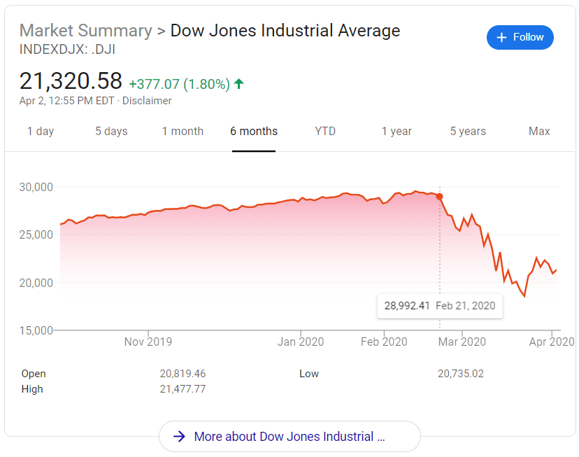Click the chart line's rightmost endpoint
The image size is (579, 457).
(x=557, y=270)
